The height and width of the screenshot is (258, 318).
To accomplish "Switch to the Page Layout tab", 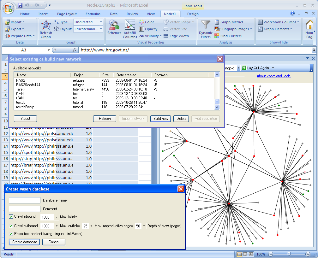I will (67, 14).
